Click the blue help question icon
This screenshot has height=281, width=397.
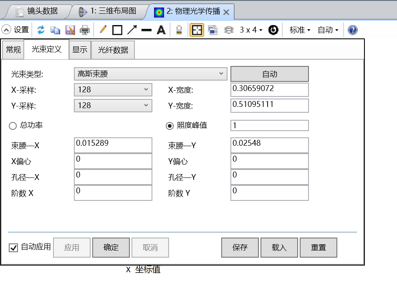352,30
